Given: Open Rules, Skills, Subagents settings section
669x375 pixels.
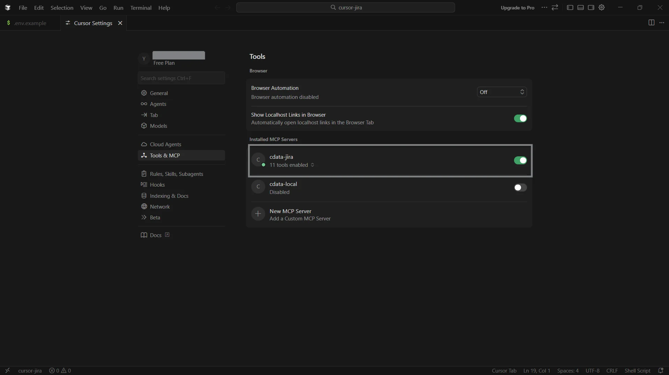Looking at the screenshot, I should tap(176, 174).
